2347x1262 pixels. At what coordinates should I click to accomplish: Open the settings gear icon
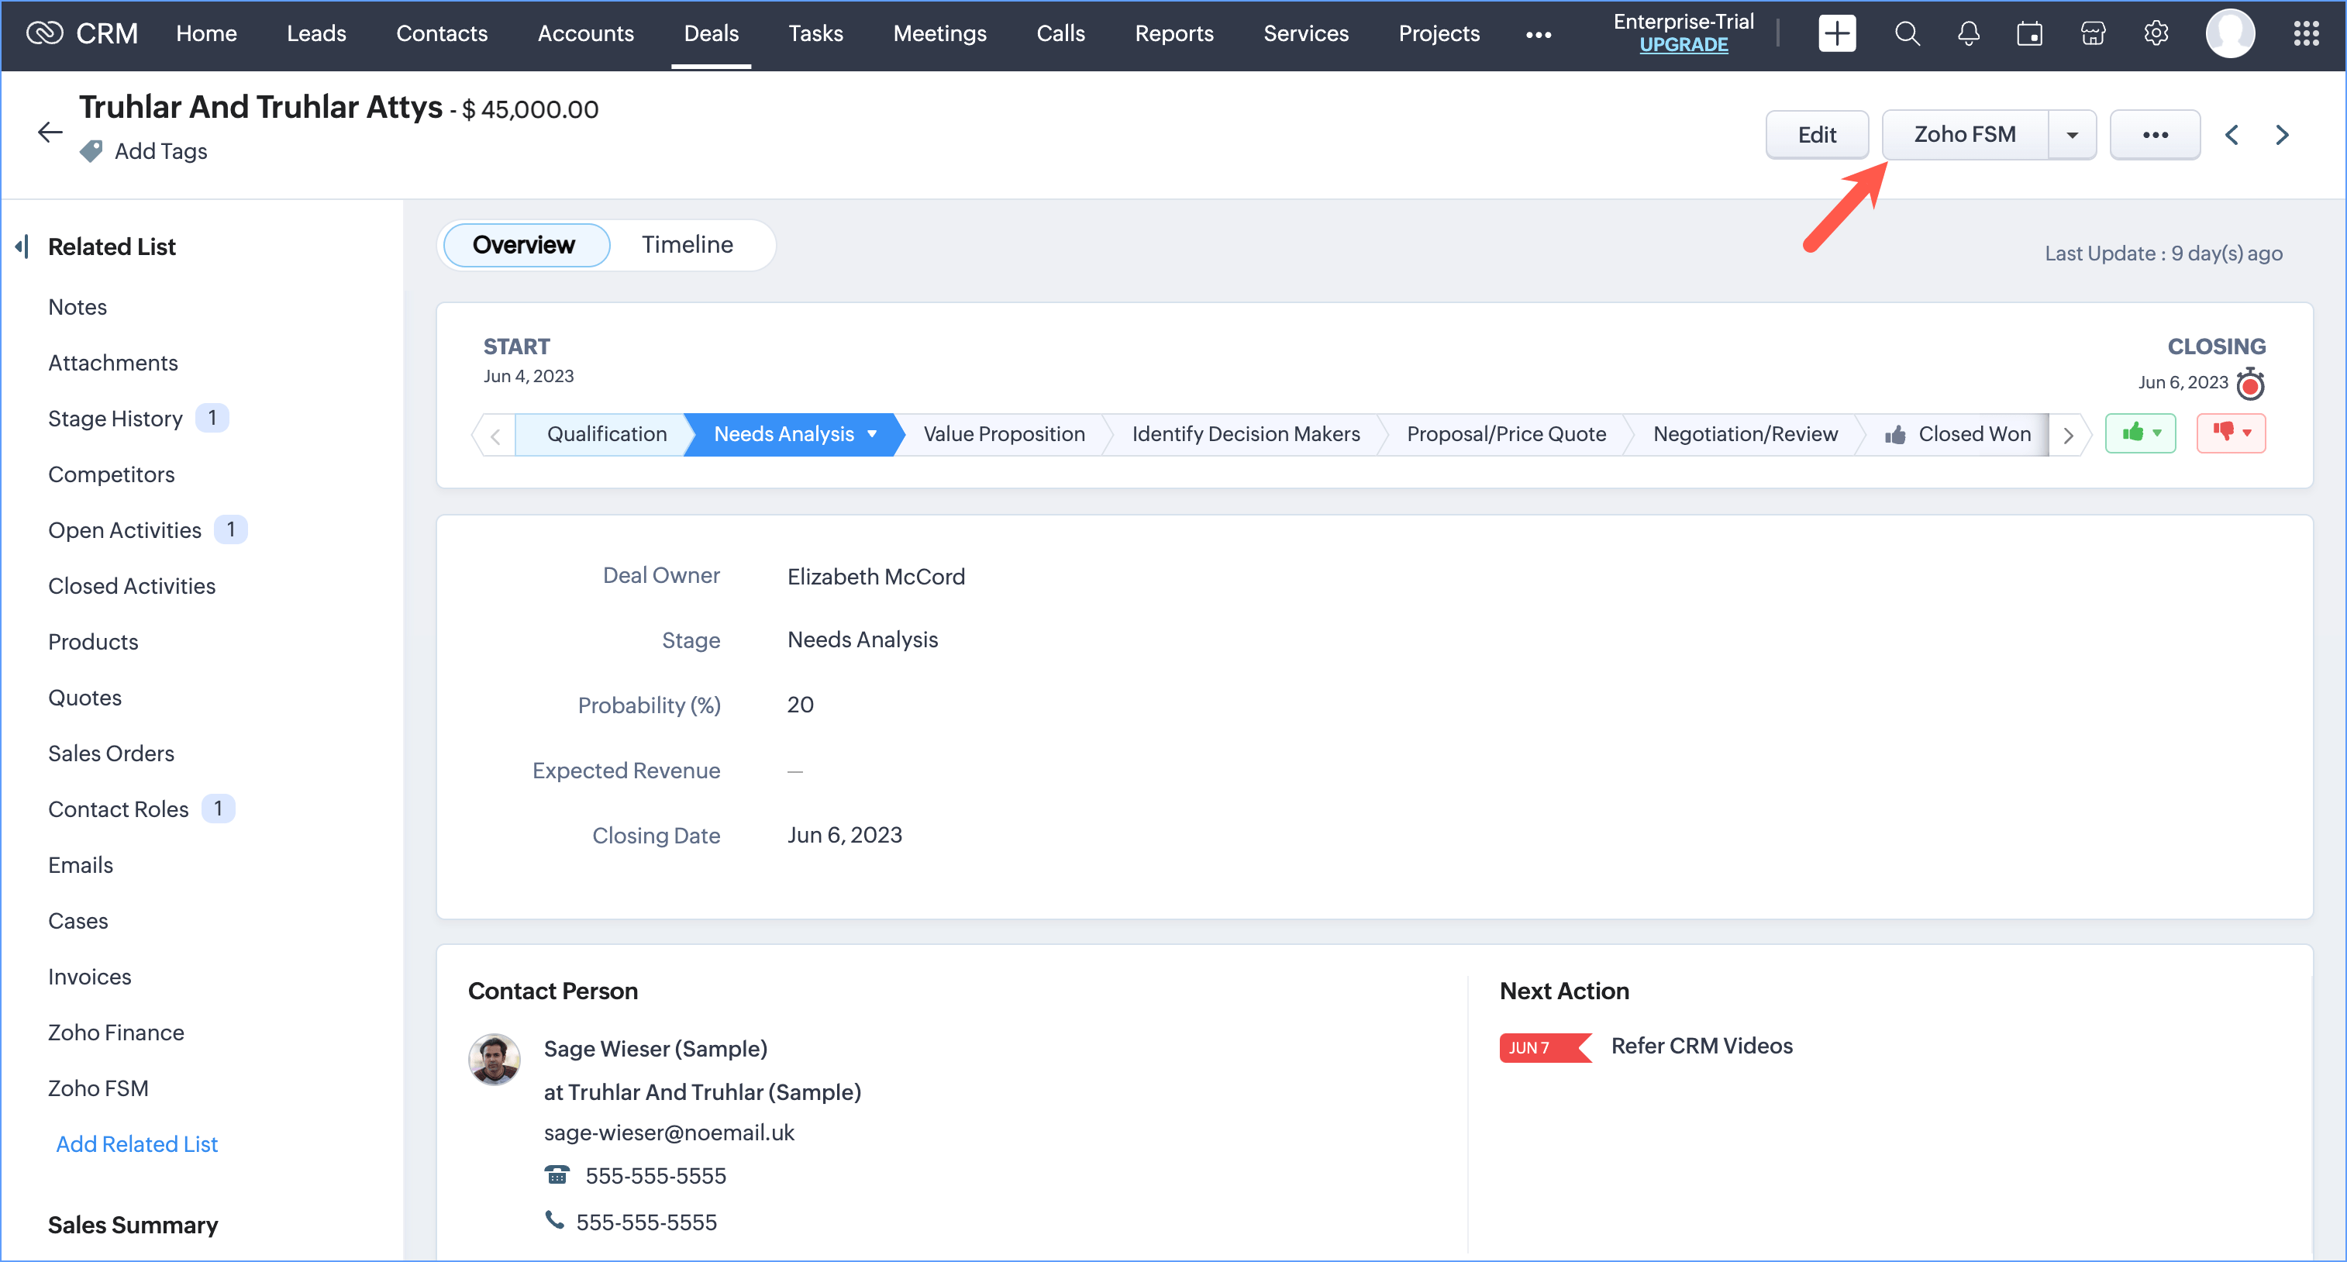[2155, 33]
